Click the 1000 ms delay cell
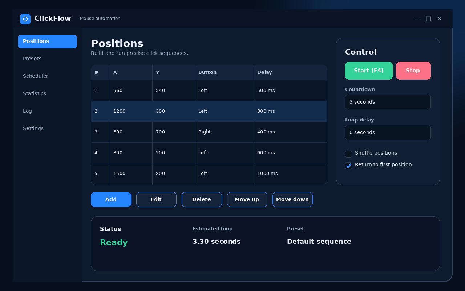Image resolution: width=465 pixels, height=291 pixels. coord(290,174)
